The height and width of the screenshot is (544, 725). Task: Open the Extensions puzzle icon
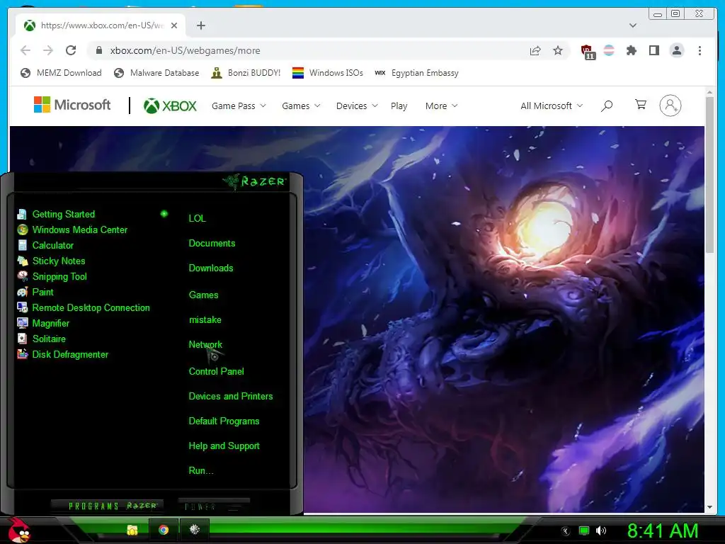631,50
